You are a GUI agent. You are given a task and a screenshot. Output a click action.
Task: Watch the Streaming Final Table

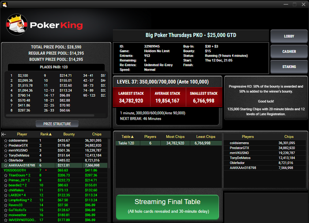167,207
